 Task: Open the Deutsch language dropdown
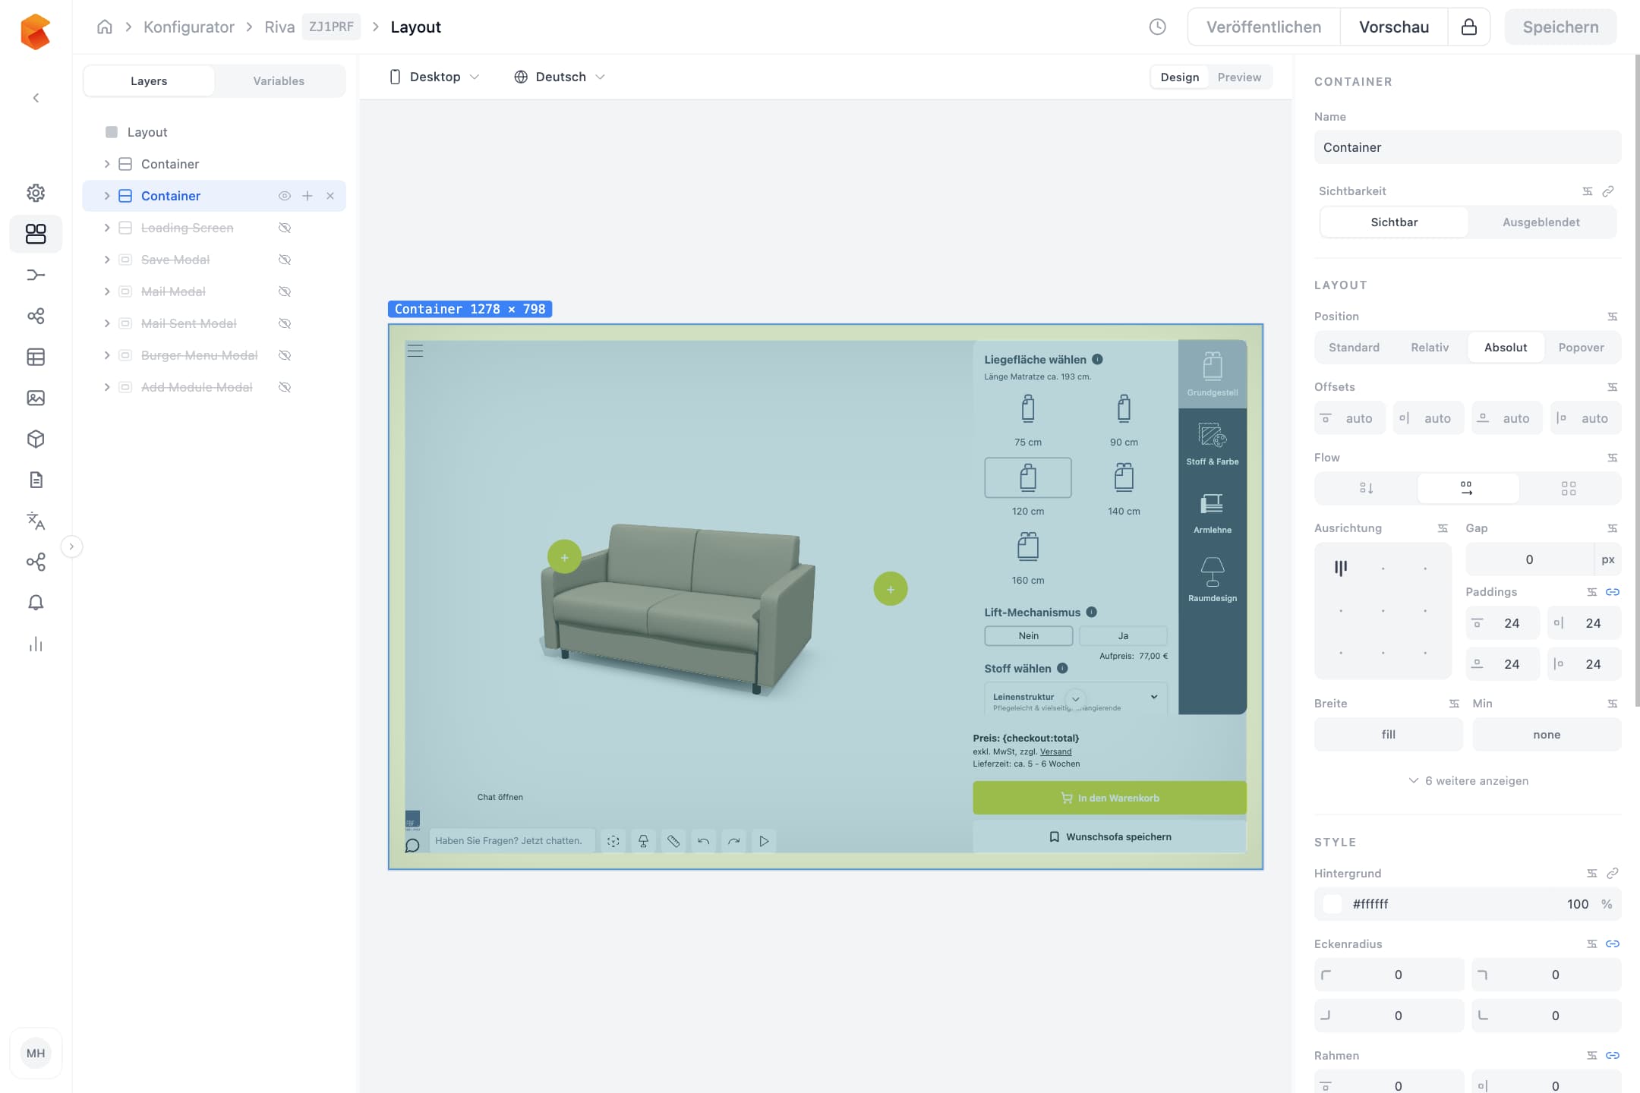tap(560, 77)
